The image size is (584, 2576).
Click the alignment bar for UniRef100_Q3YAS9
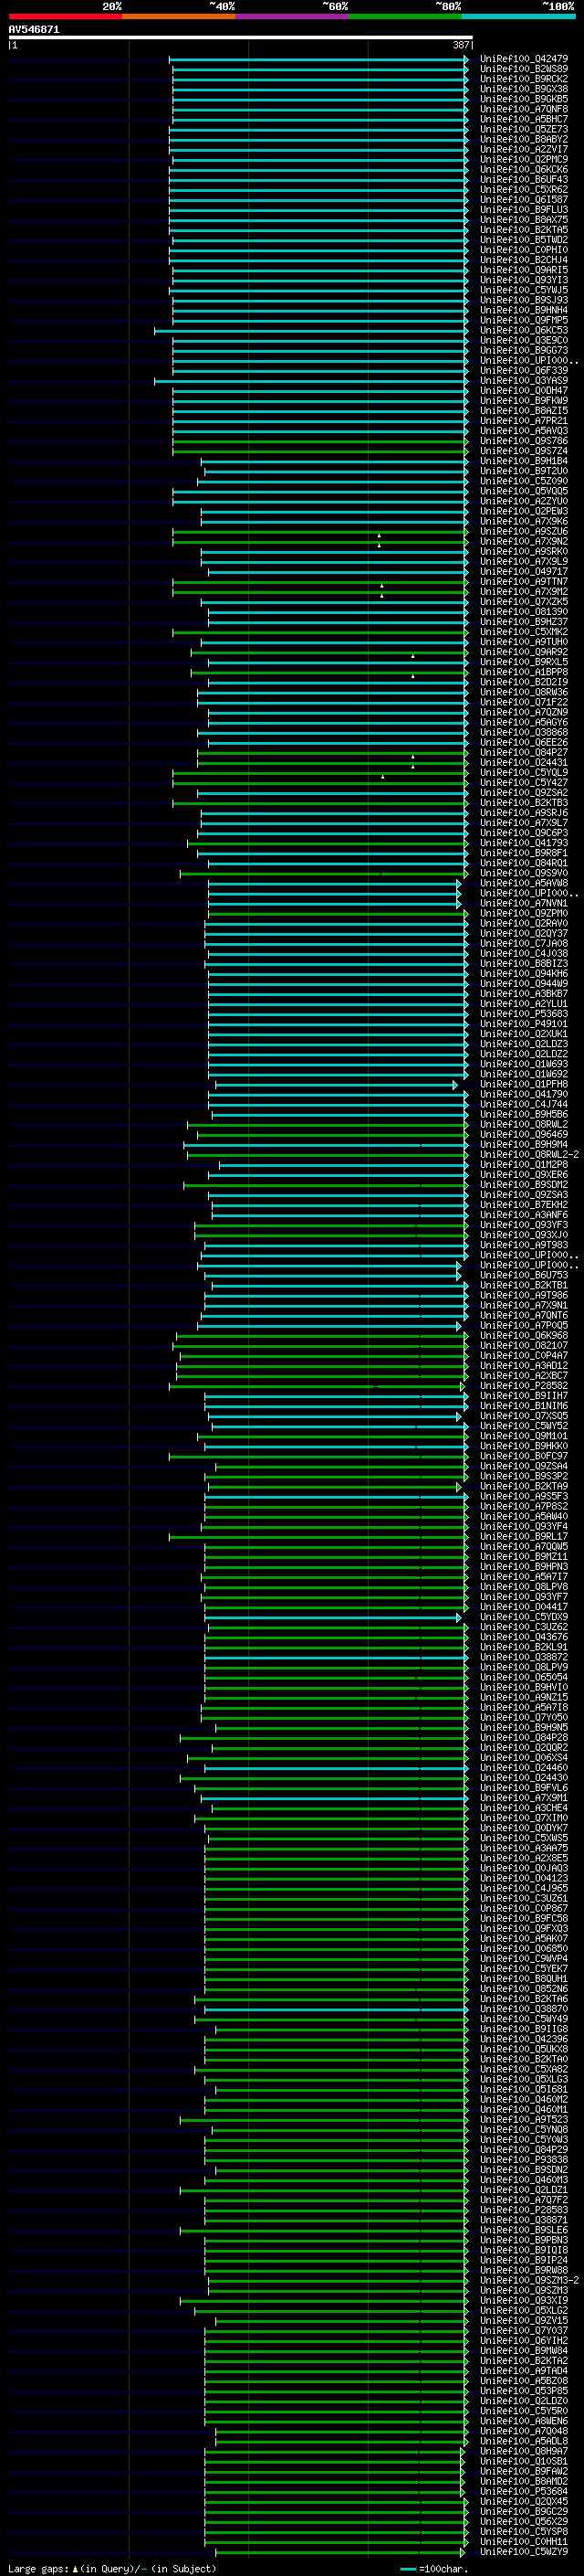click(x=311, y=380)
